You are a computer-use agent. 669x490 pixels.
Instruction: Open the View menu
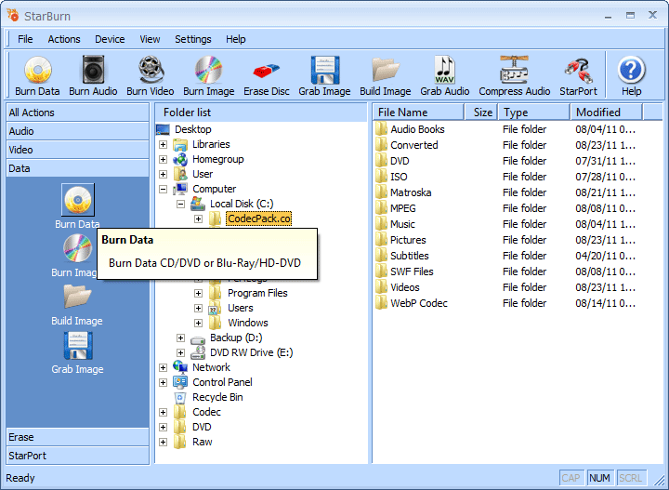click(150, 39)
